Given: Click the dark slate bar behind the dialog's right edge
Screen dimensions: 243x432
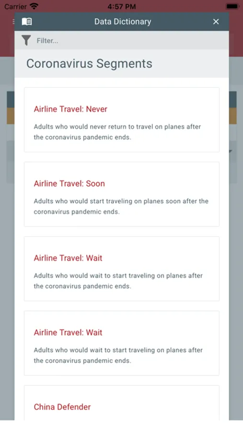Looking at the screenshot, I should pyautogui.click(x=232, y=99).
